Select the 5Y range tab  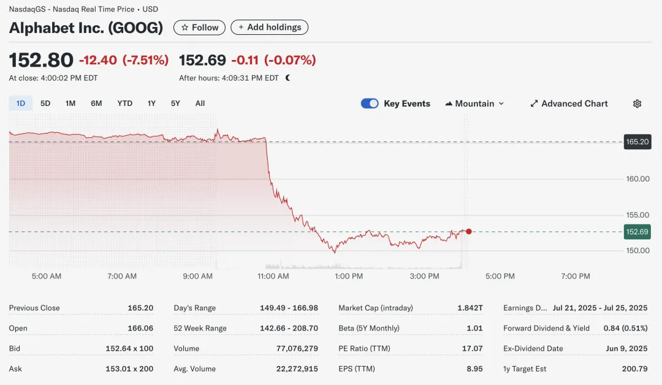click(x=175, y=103)
